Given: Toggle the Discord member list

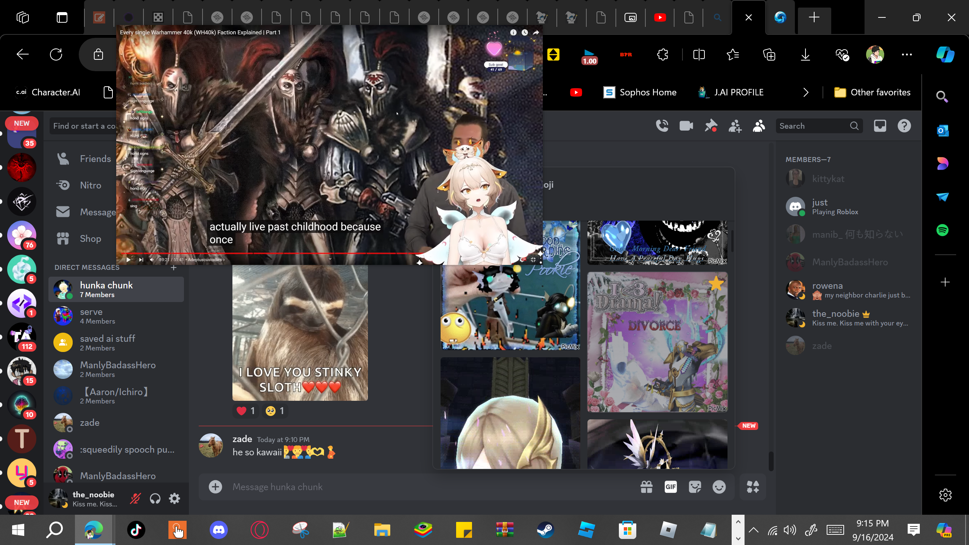Looking at the screenshot, I should (759, 126).
